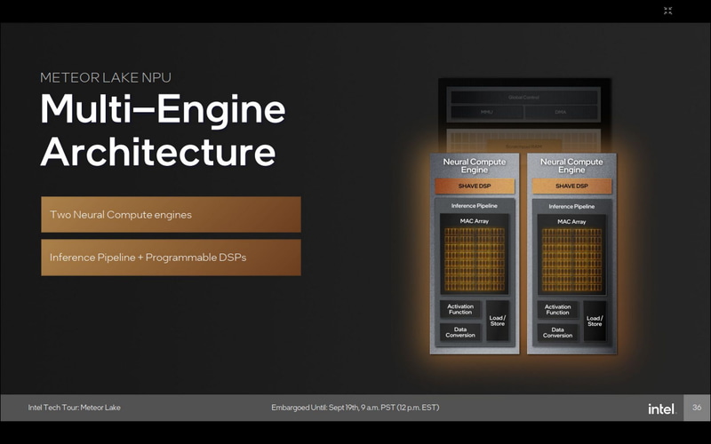Screen dimensions: 711x444
Task: Click 'MAC Array' label in left engine
Action: tap(475, 221)
